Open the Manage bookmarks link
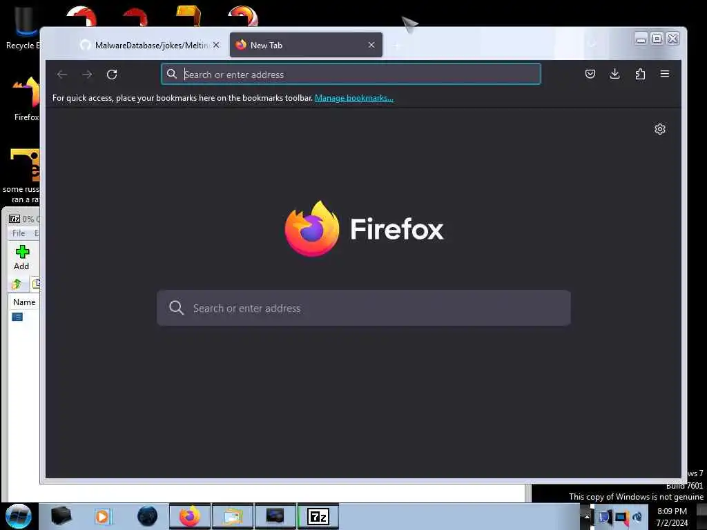Screen dimensions: 707x530 pyautogui.click(x=354, y=98)
